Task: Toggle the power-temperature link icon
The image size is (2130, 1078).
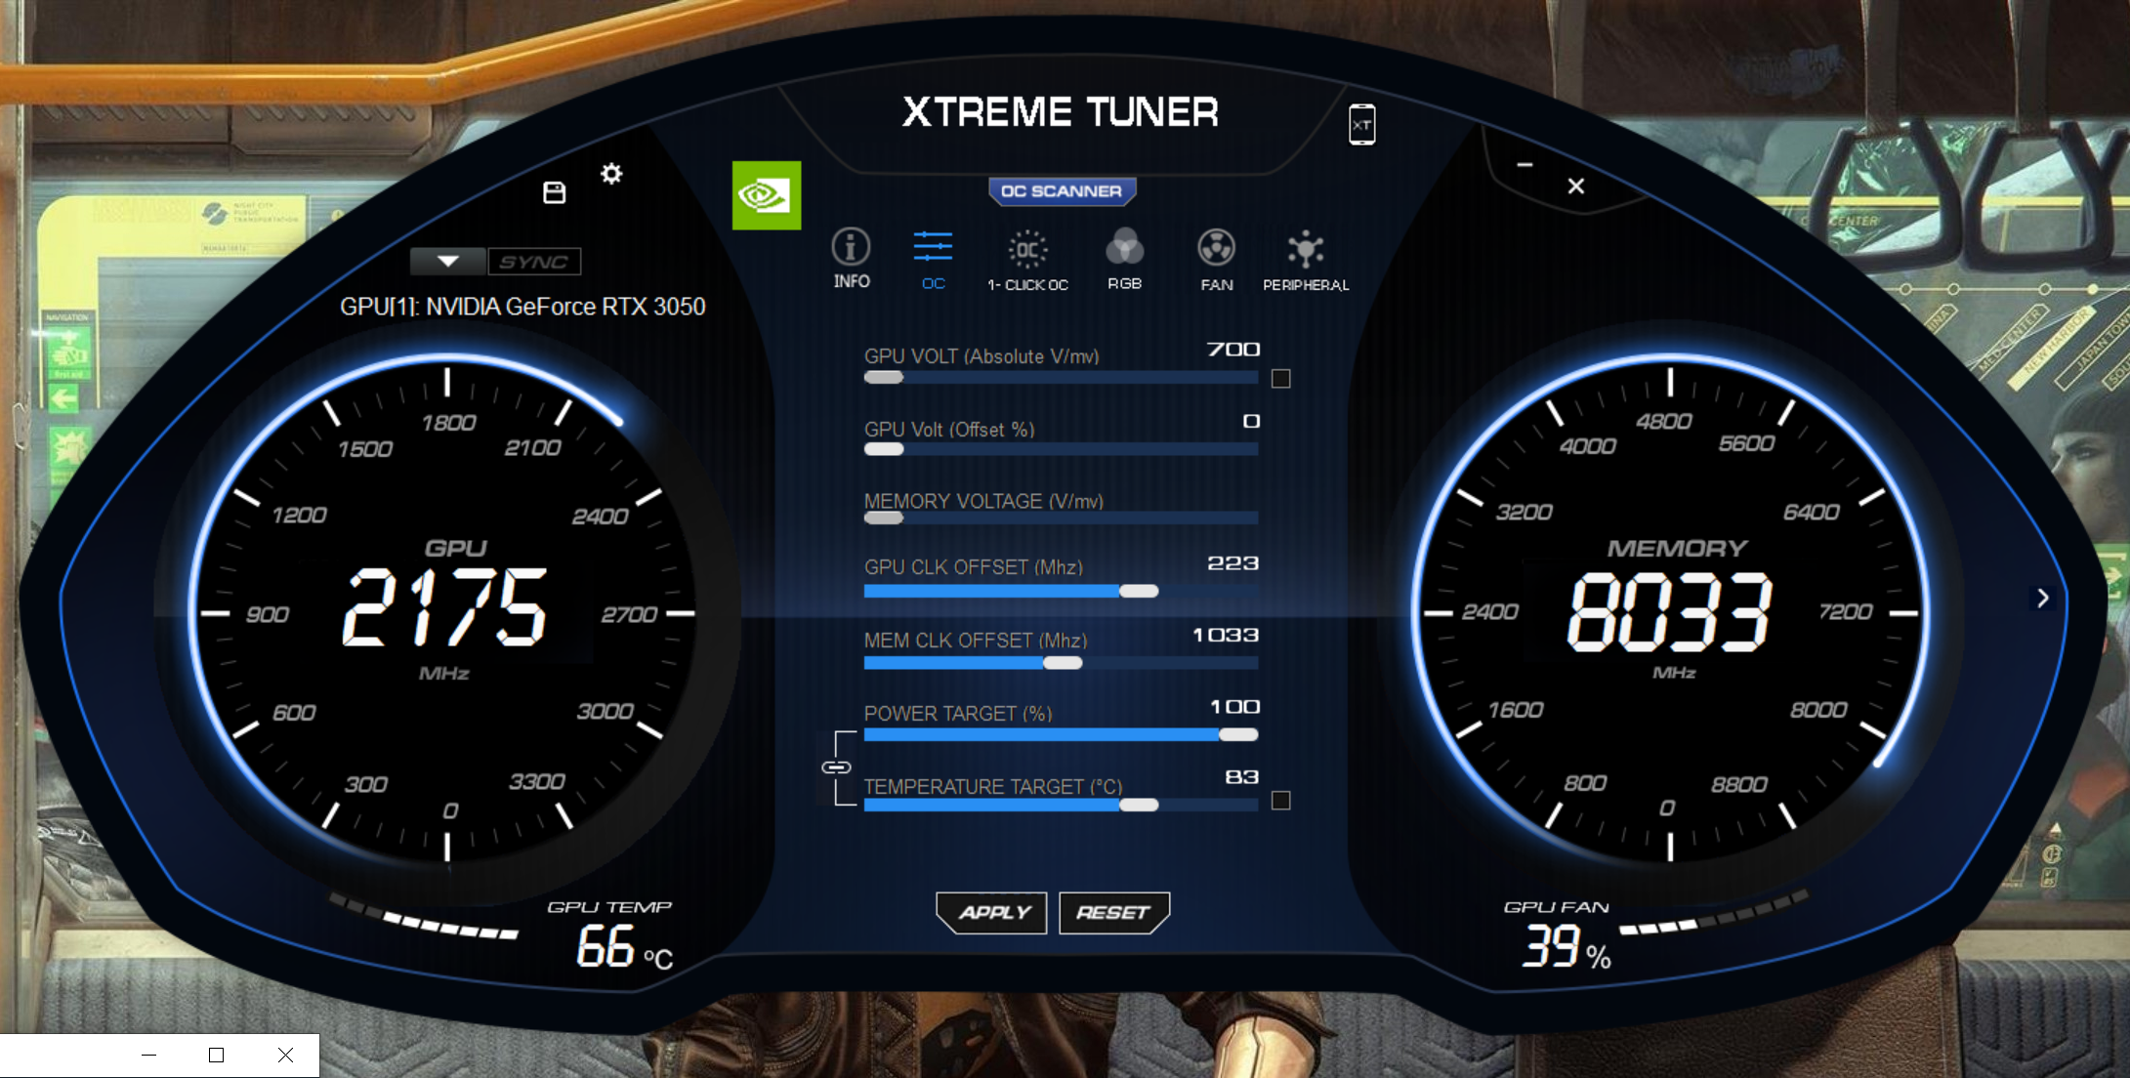Action: (x=836, y=767)
